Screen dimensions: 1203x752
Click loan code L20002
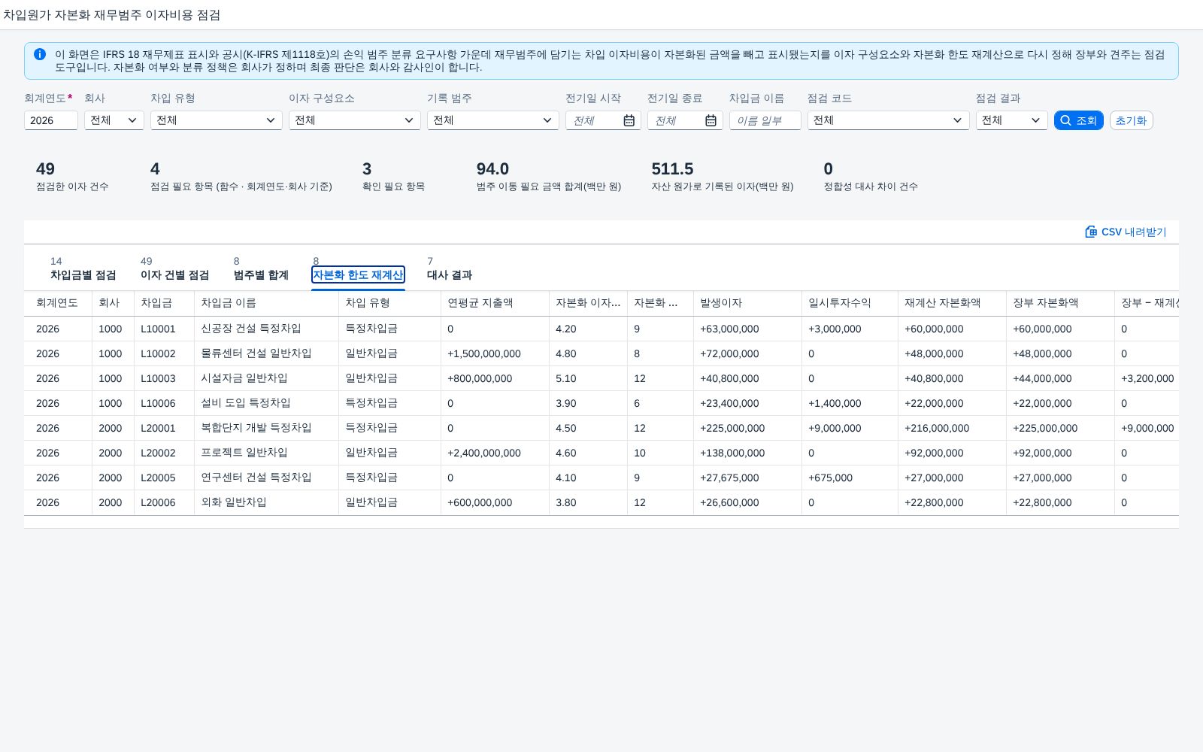tap(158, 453)
